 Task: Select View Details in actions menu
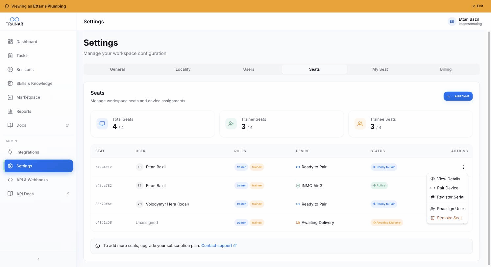click(x=447, y=179)
